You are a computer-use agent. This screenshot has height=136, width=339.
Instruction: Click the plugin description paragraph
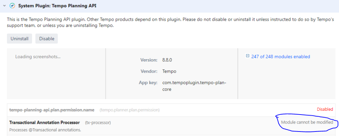[x=169, y=23]
